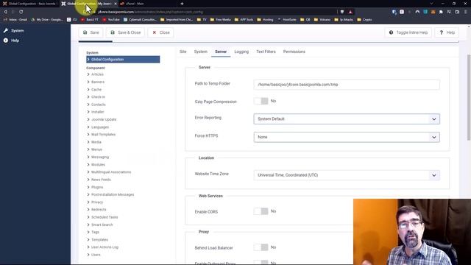Expand the Media component chevron
The image size is (471, 265).
(x=88, y=142)
